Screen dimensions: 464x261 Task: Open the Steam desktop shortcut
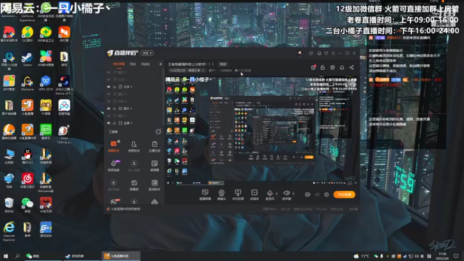point(27,59)
